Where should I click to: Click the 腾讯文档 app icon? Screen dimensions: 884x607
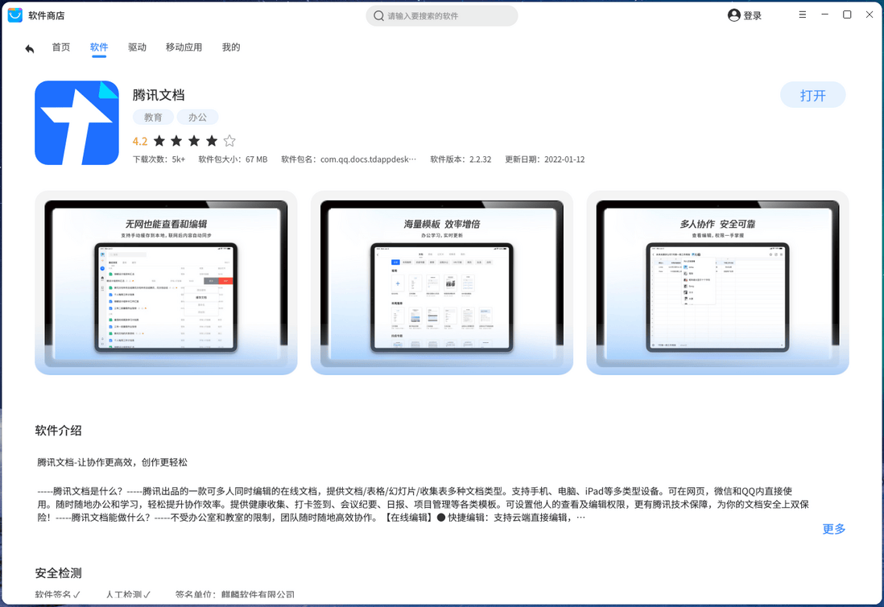pos(76,122)
